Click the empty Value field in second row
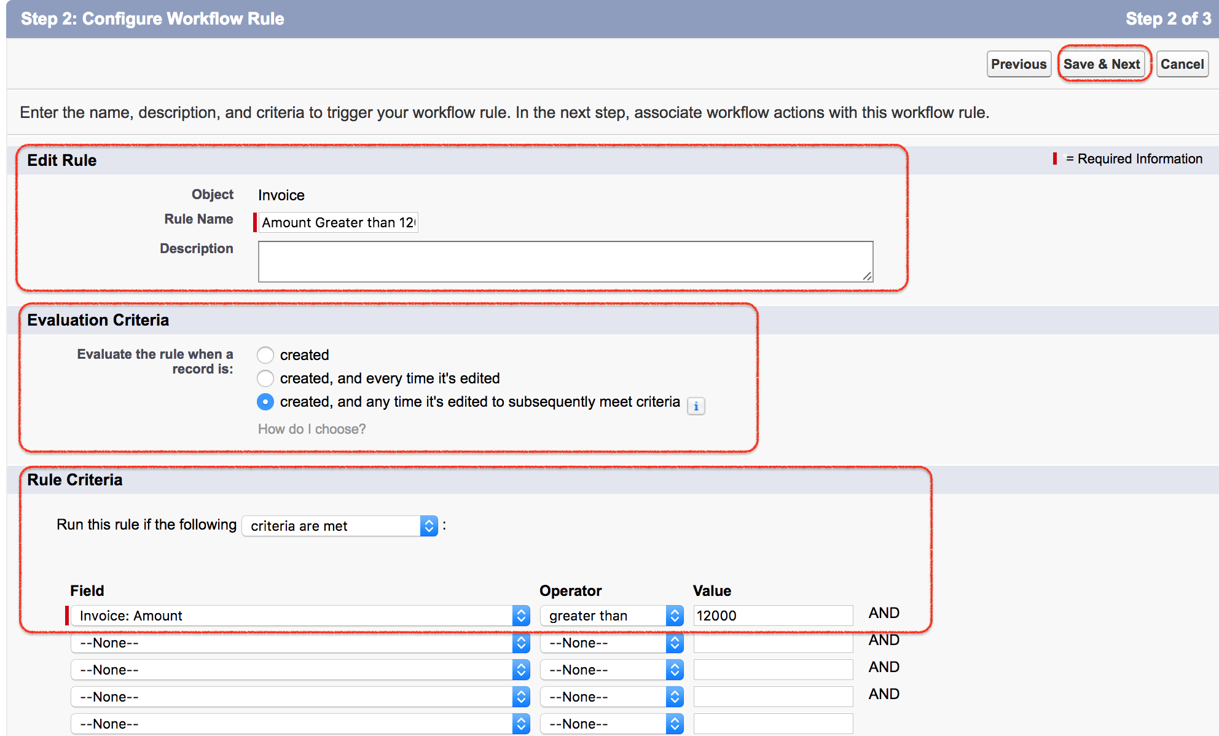 773,643
